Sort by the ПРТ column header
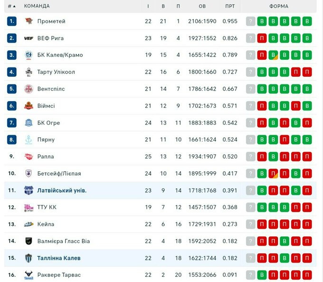Screen dimensions: 323x282 (230, 6)
